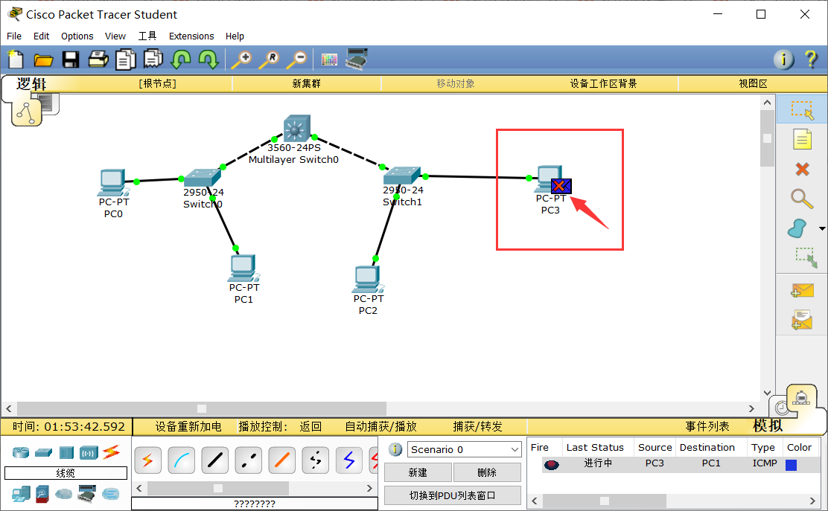This screenshot has width=828, height=511.
Task: Pick the Draw Polygon shape tool
Action: [797, 228]
